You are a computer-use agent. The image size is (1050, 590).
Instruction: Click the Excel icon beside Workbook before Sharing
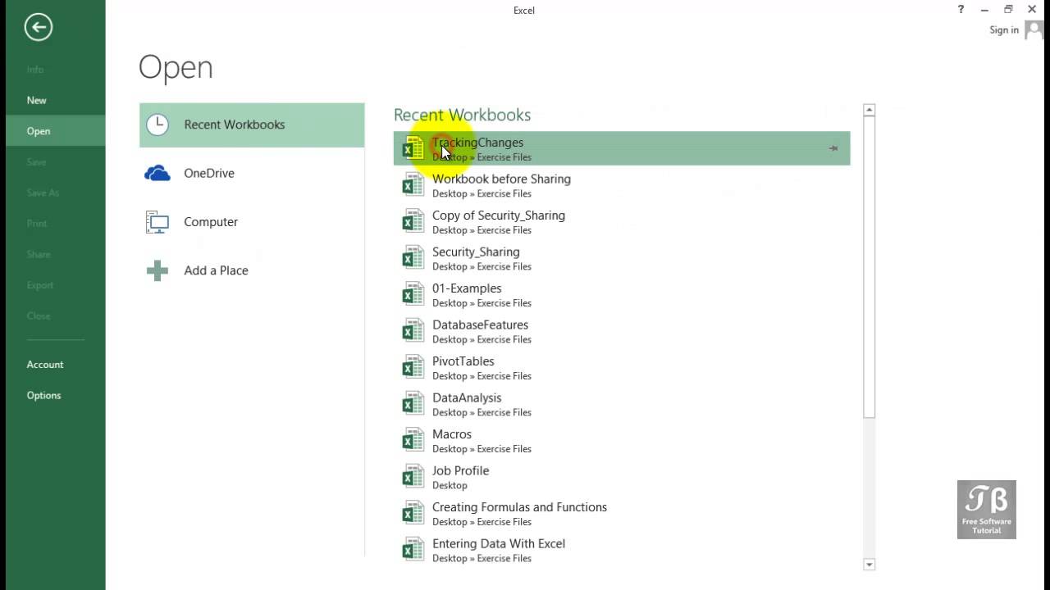[413, 185]
